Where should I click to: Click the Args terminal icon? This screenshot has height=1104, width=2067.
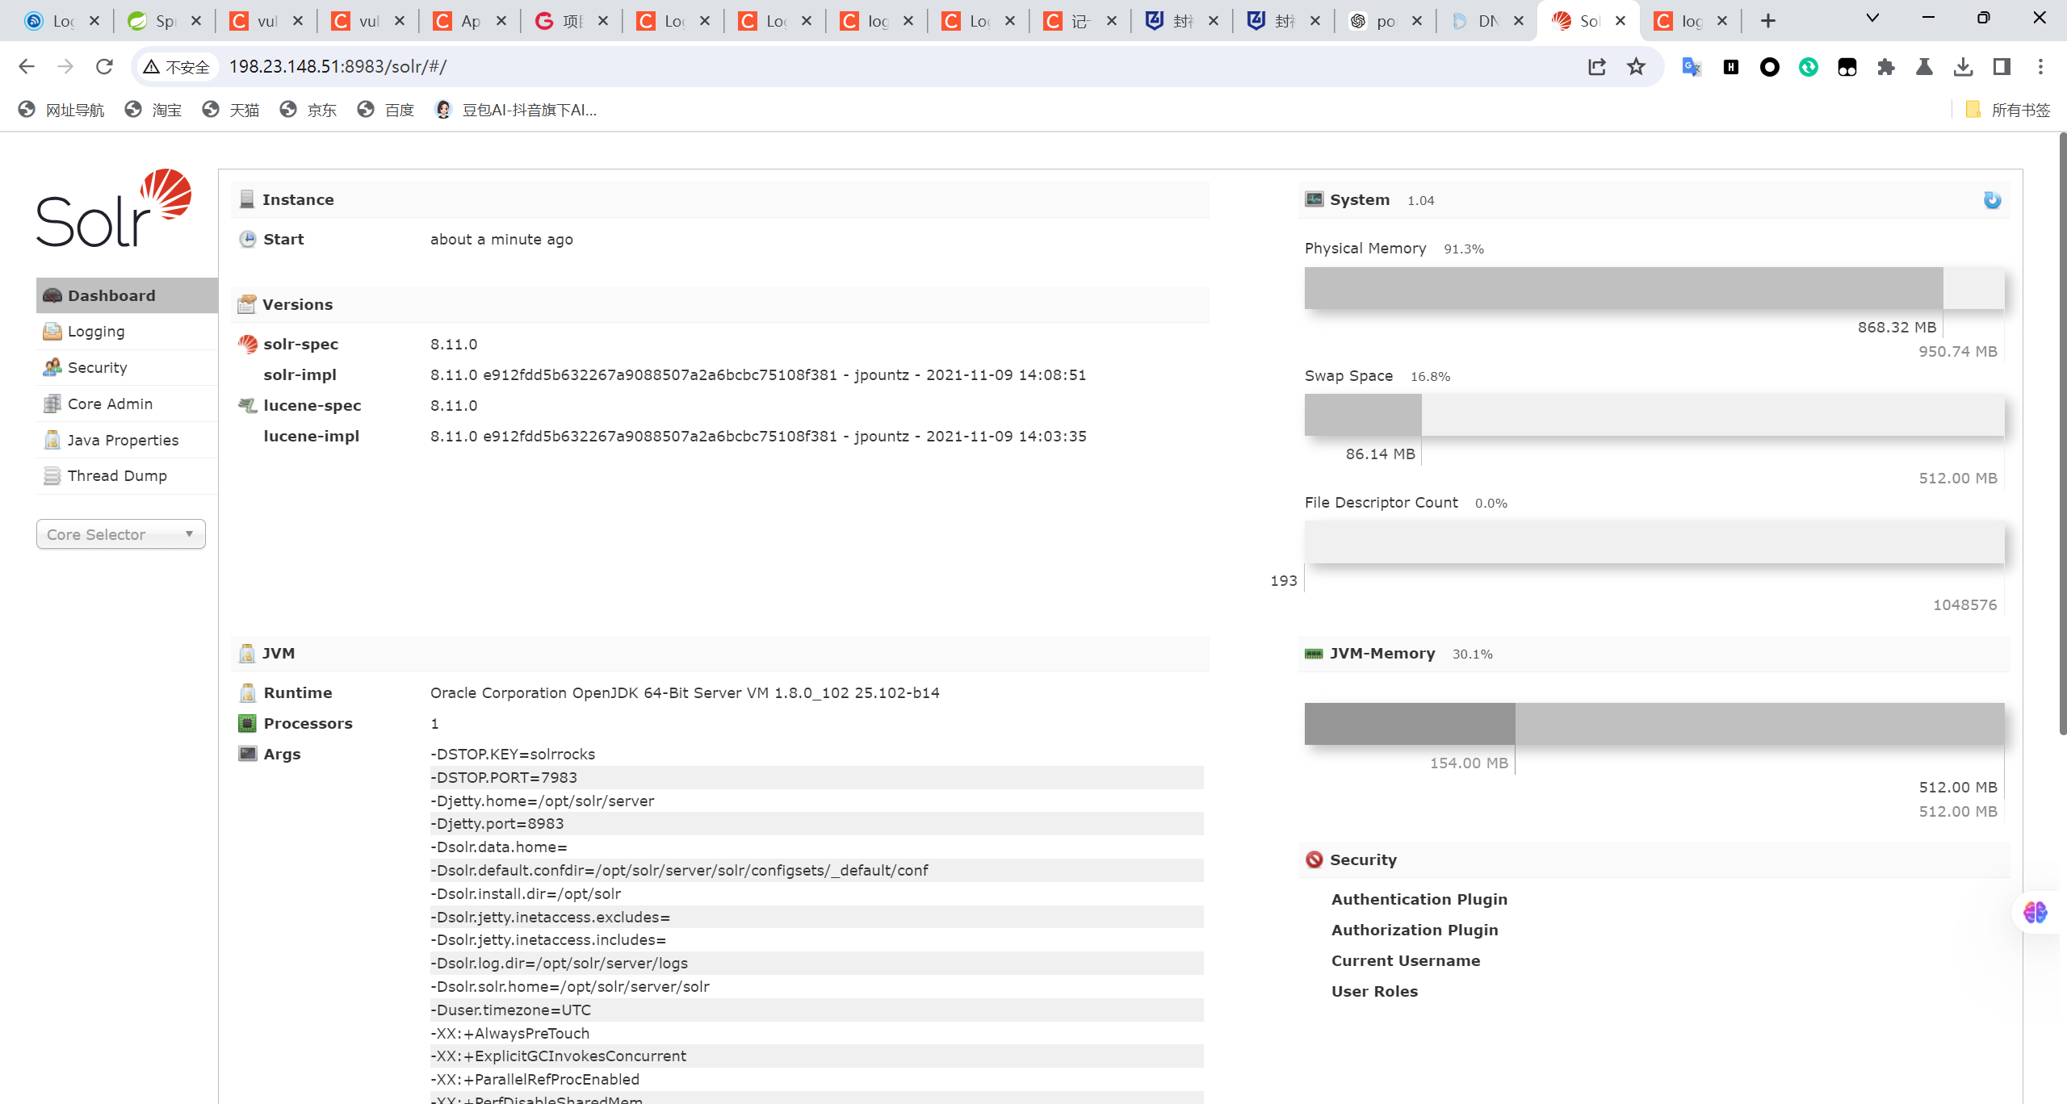(x=248, y=754)
